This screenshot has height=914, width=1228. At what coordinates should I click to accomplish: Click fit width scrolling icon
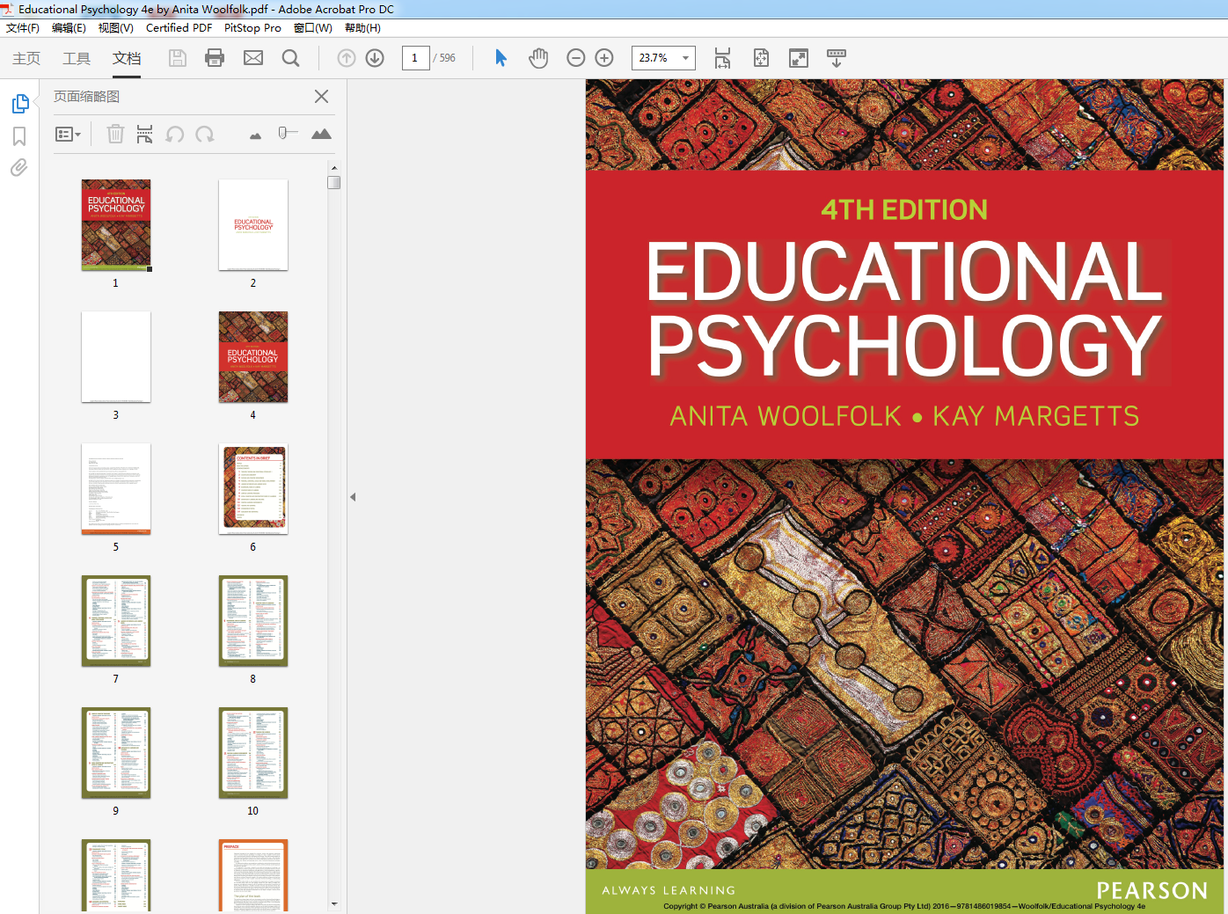722,58
